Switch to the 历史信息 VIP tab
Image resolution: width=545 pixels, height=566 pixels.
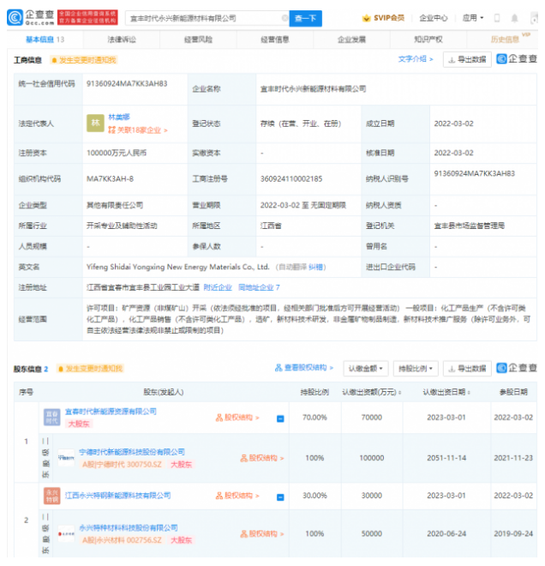(x=505, y=39)
